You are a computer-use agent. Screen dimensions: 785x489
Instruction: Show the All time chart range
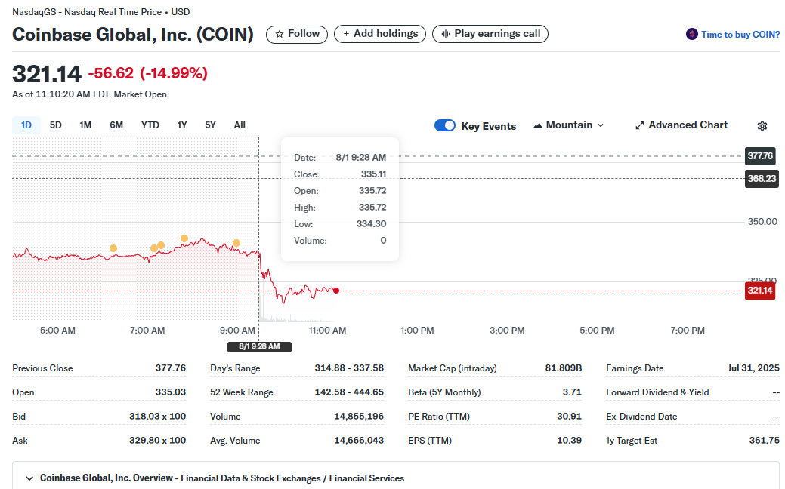pyautogui.click(x=240, y=125)
